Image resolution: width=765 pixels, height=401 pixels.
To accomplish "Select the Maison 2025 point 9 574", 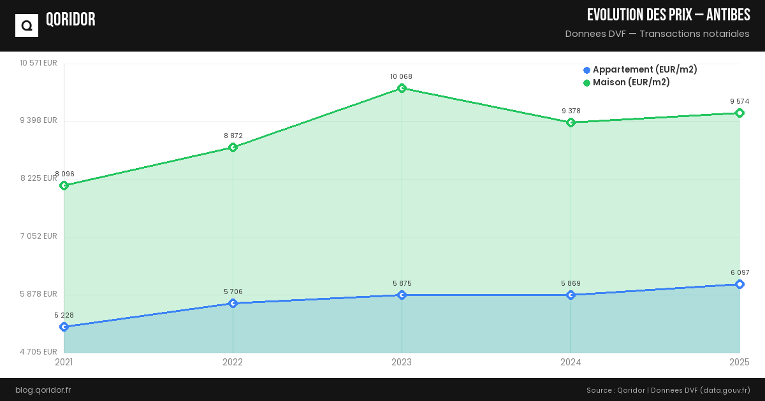I will (739, 113).
